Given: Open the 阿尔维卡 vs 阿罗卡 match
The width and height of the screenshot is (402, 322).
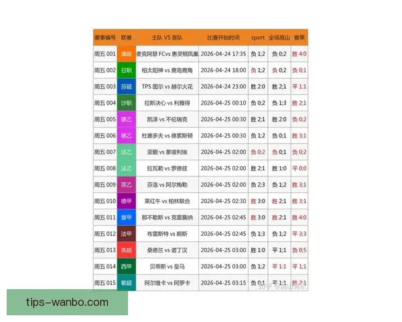Looking at the screenshot, I should (x=167, y=283).
